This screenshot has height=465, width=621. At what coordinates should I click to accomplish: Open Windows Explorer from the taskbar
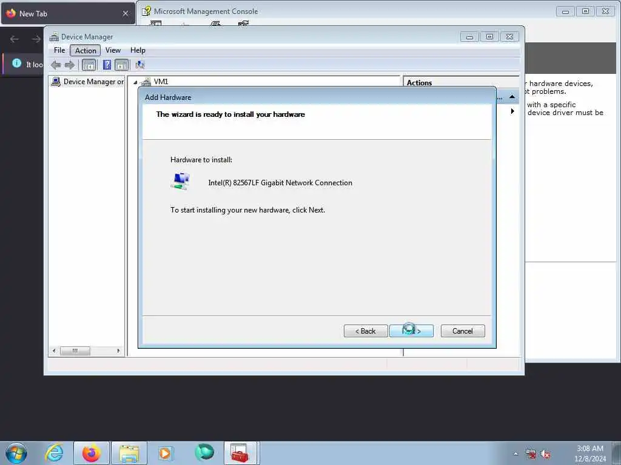129,453
